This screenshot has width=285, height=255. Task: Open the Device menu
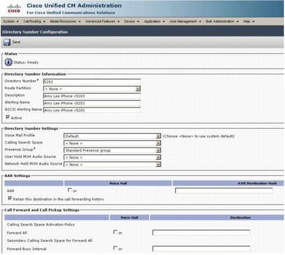click(x=132, y=21)
